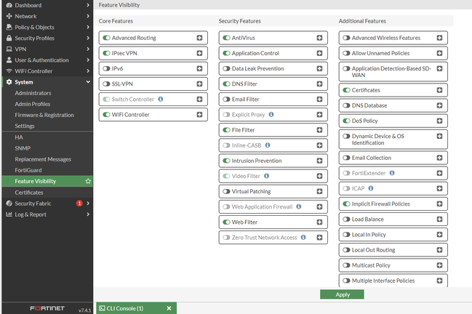The image size is (472, 314).
Task: Click the info icon beside Video Filter
Action: [x=266, y=176]
